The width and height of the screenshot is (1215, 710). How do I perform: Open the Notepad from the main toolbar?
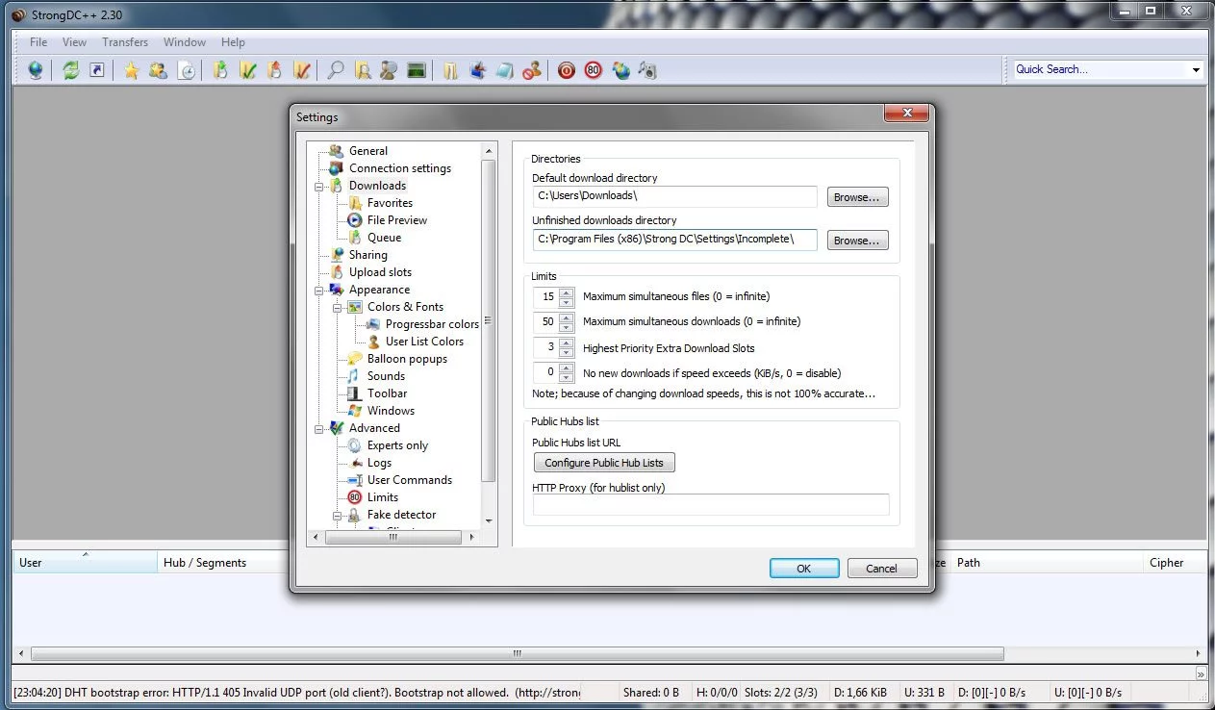[x=505, y=70]
